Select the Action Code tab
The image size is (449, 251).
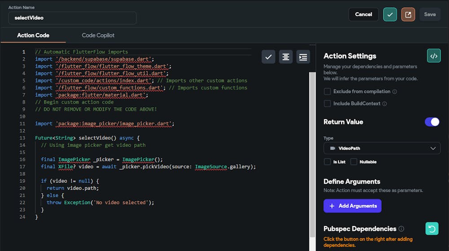[x=33, y=35]
